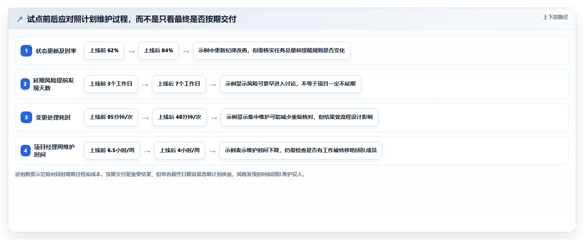Click the arrow between 6.5小时/周 and 4小时/周

147,151
